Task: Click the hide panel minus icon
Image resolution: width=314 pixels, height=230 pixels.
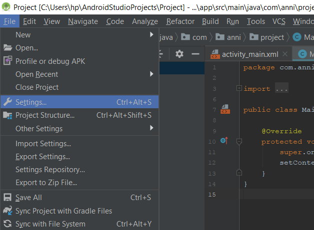Action: [x=195, y=54]
